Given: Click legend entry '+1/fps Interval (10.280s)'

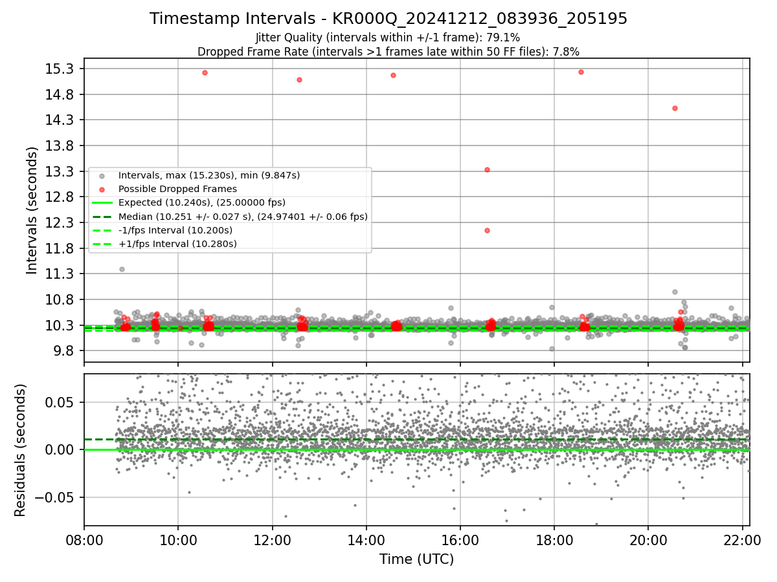Looking at the screenshot, I should coord(177,244).
